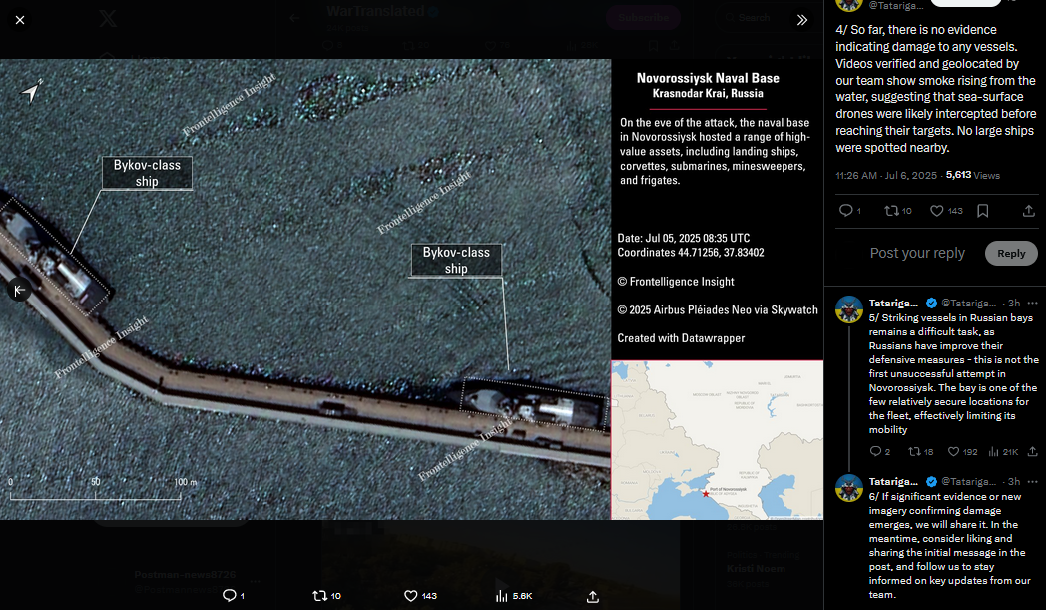Click the repost icon below the image
Screen dimensions: 1046x610
coord(320,595)
